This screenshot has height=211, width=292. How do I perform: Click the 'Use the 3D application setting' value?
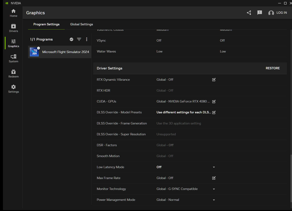tap(179, 123)
